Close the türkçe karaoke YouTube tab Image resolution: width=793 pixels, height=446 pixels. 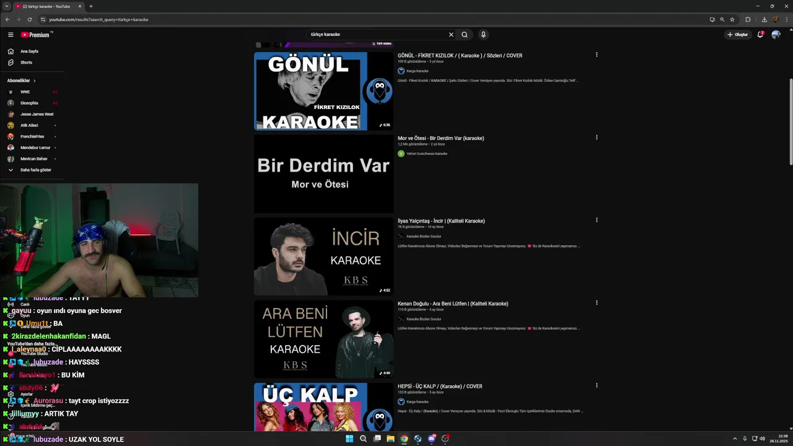tap(80, 6)
